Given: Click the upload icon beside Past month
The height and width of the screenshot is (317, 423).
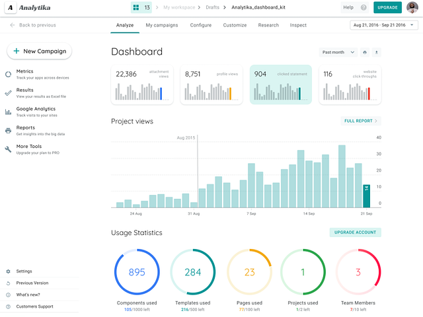Looking at the screenshot, I should point(377,52).
